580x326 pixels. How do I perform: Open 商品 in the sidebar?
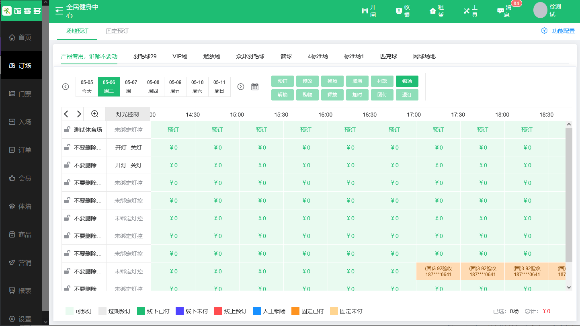pos(21,234)
